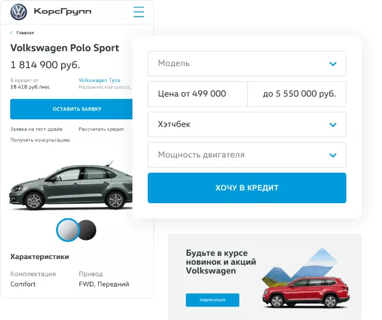
Task: Open the Хэтчбек body type dropdown
Action: [x=247, y=124]
